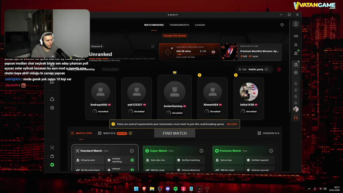Click the warning badge above Ahmettt64
Viewport: 343px width, 193px height.
(x=199, y=75)
